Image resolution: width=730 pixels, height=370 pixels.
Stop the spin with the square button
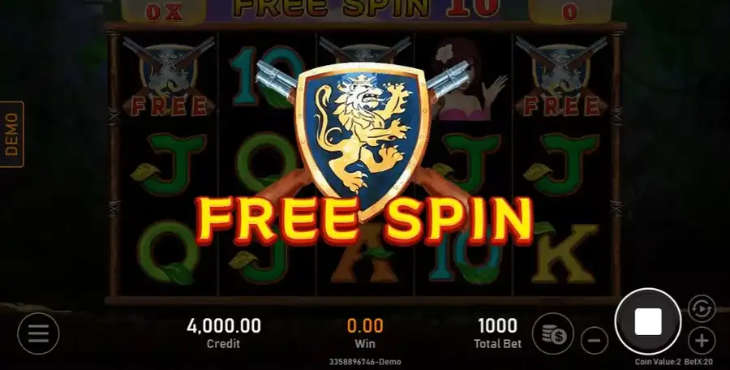pyautogui.click(x=647, y=321)
